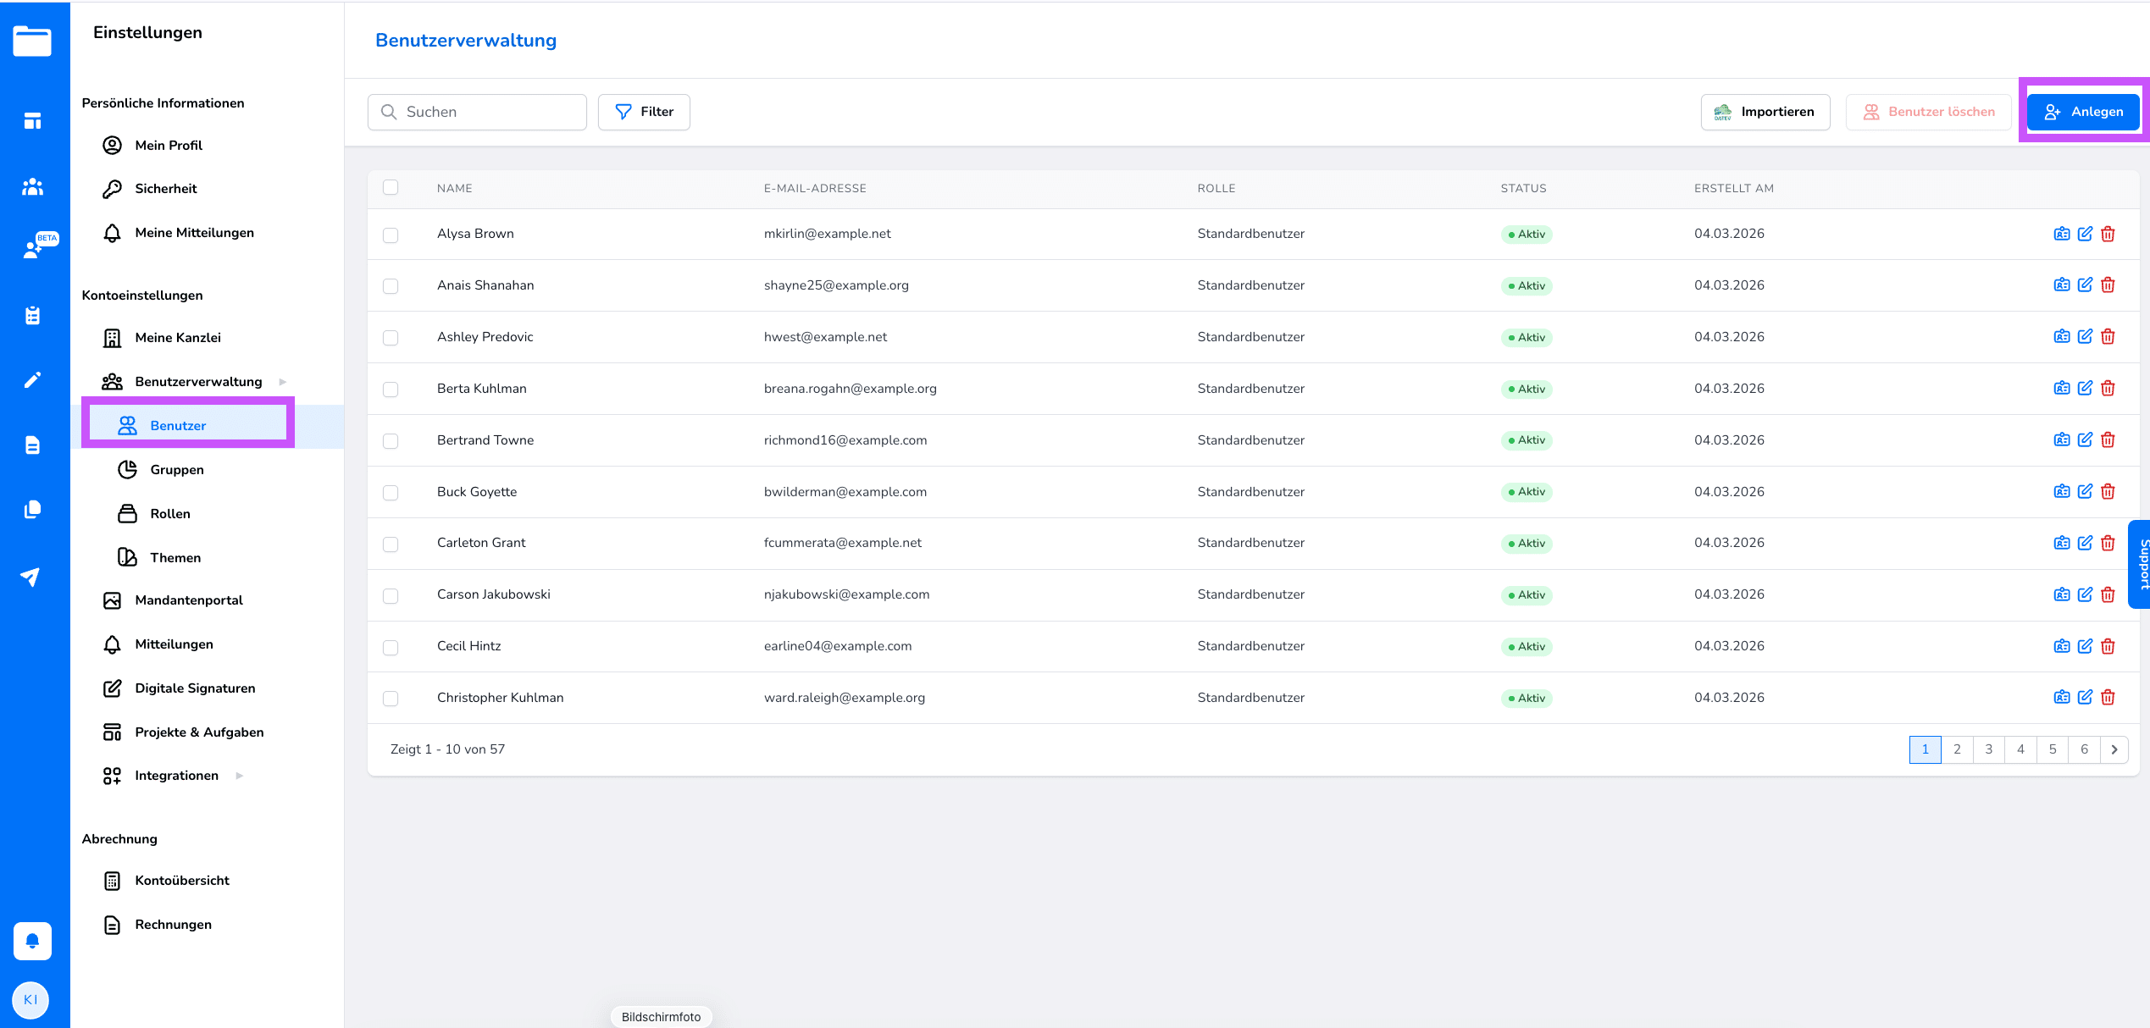Click edit pencil icon for Berta Kuhlman
This screenshot has height=1028, width=2150.
point(2085,389)
